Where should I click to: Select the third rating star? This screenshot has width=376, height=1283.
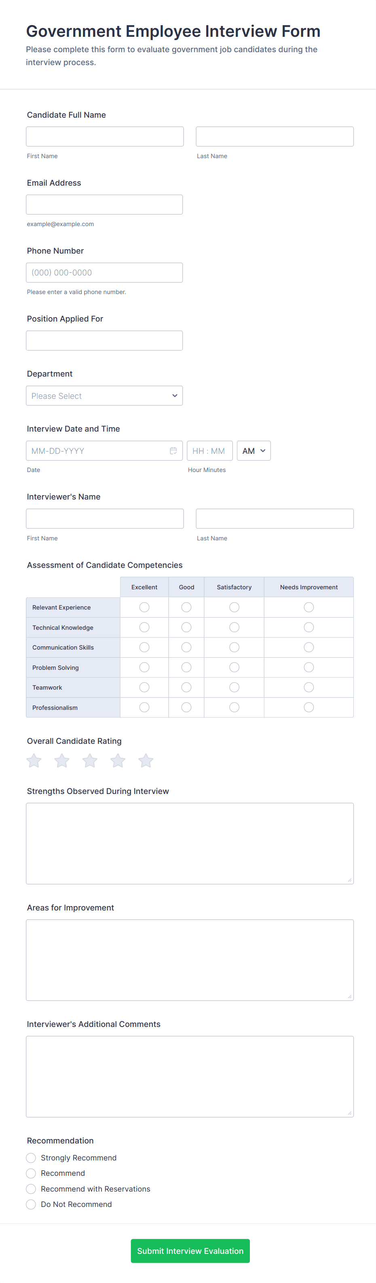[x=90, y=760]
